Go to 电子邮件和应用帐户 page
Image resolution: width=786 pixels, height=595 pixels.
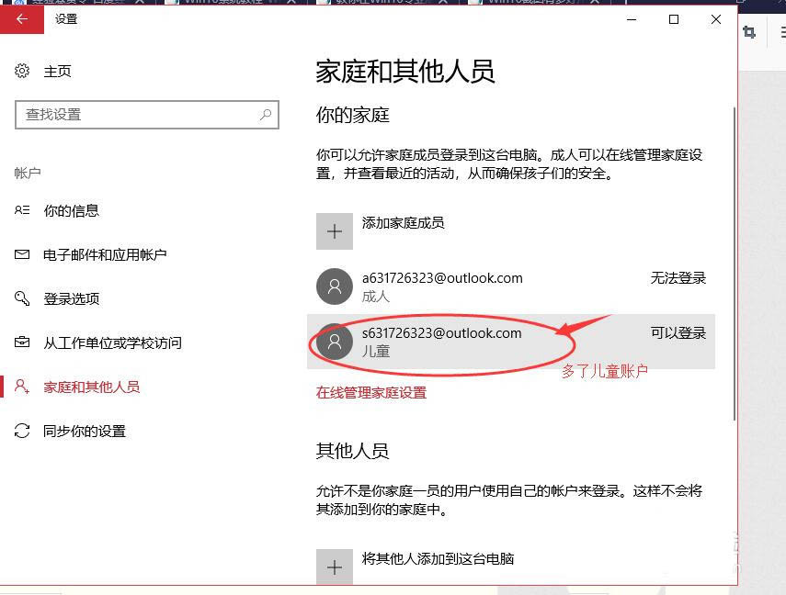pyautogui.click(x=105, y=254)
